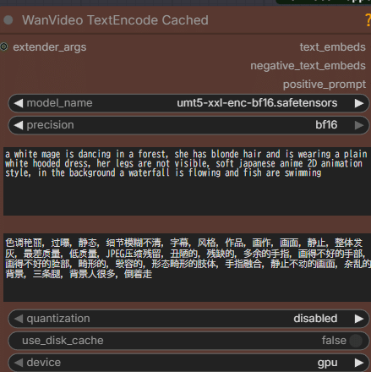Collapse node using the gray title dot
The height and width of the screenshot is (372, 371).
8,20
